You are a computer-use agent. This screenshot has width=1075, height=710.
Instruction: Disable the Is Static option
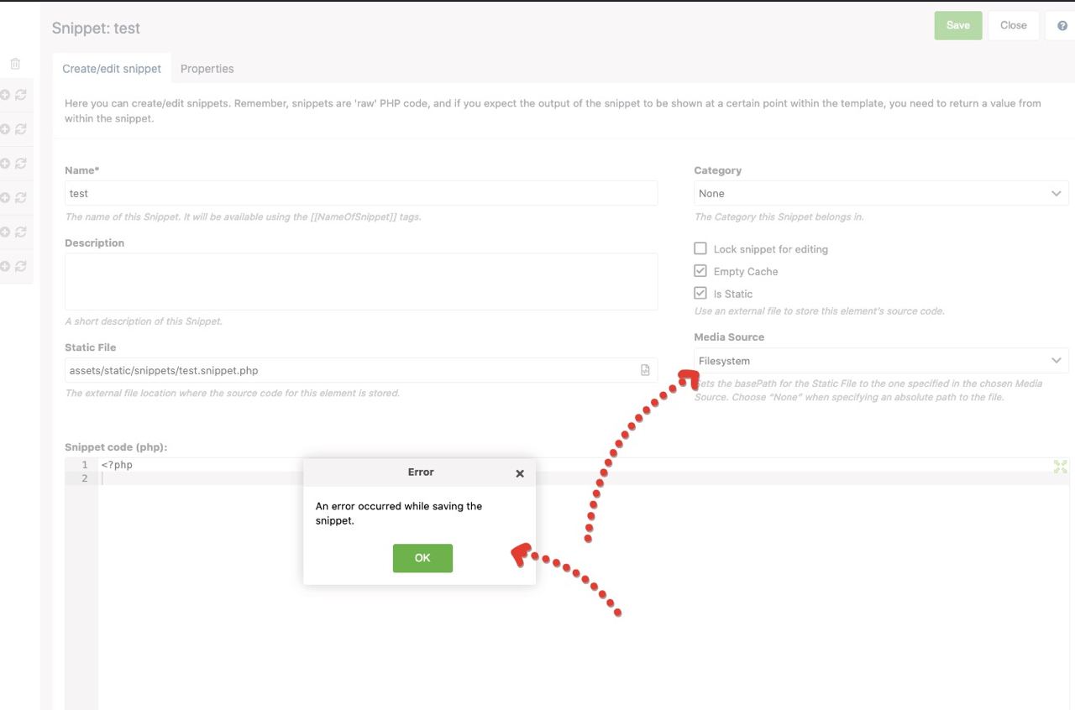coord(701,293)
